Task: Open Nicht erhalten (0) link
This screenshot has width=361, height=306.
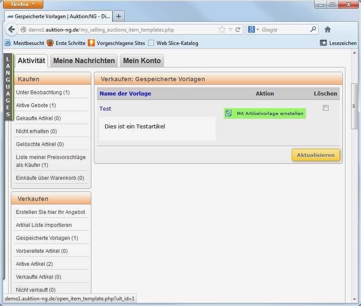Action: 36,131
